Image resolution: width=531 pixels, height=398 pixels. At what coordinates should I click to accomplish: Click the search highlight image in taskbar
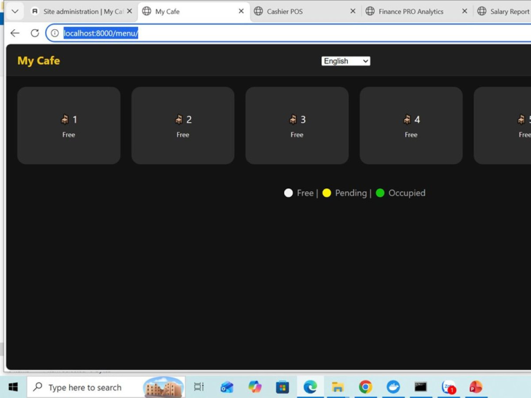tap(164, 387)
